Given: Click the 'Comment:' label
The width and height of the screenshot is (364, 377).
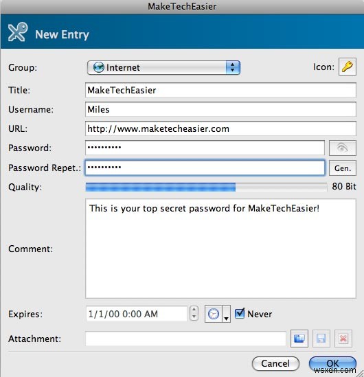Looking at the screenshot, I should click(30, 249).
